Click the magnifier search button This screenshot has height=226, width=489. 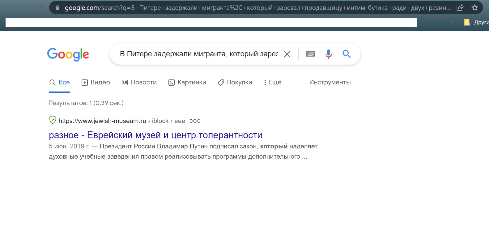pyautogui.click(x=347, y=54)
